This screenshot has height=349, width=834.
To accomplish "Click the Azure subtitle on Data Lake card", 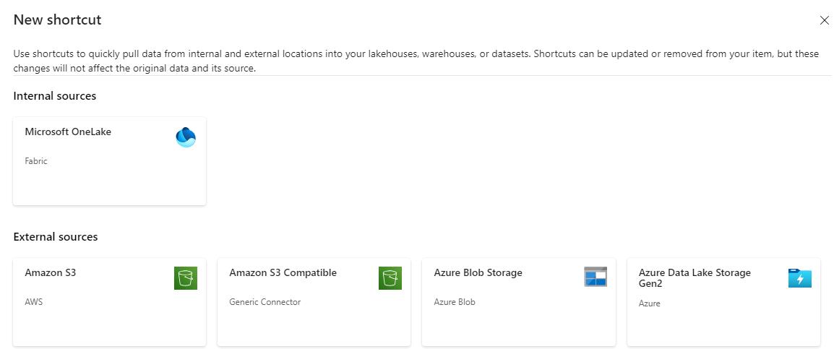I will click(650, 303).
